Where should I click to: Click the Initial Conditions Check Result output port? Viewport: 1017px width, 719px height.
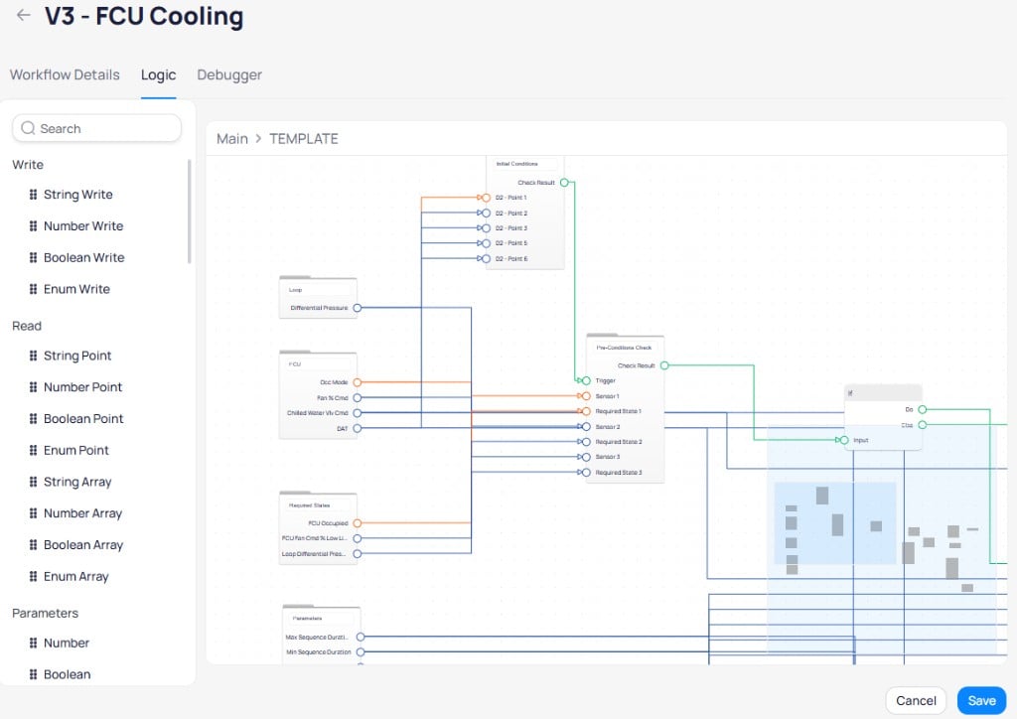click(564, 183)
